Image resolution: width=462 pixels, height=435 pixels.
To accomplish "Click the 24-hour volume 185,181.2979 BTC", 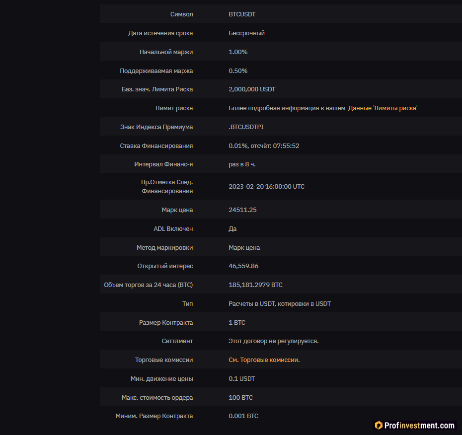I will point(255,285).
